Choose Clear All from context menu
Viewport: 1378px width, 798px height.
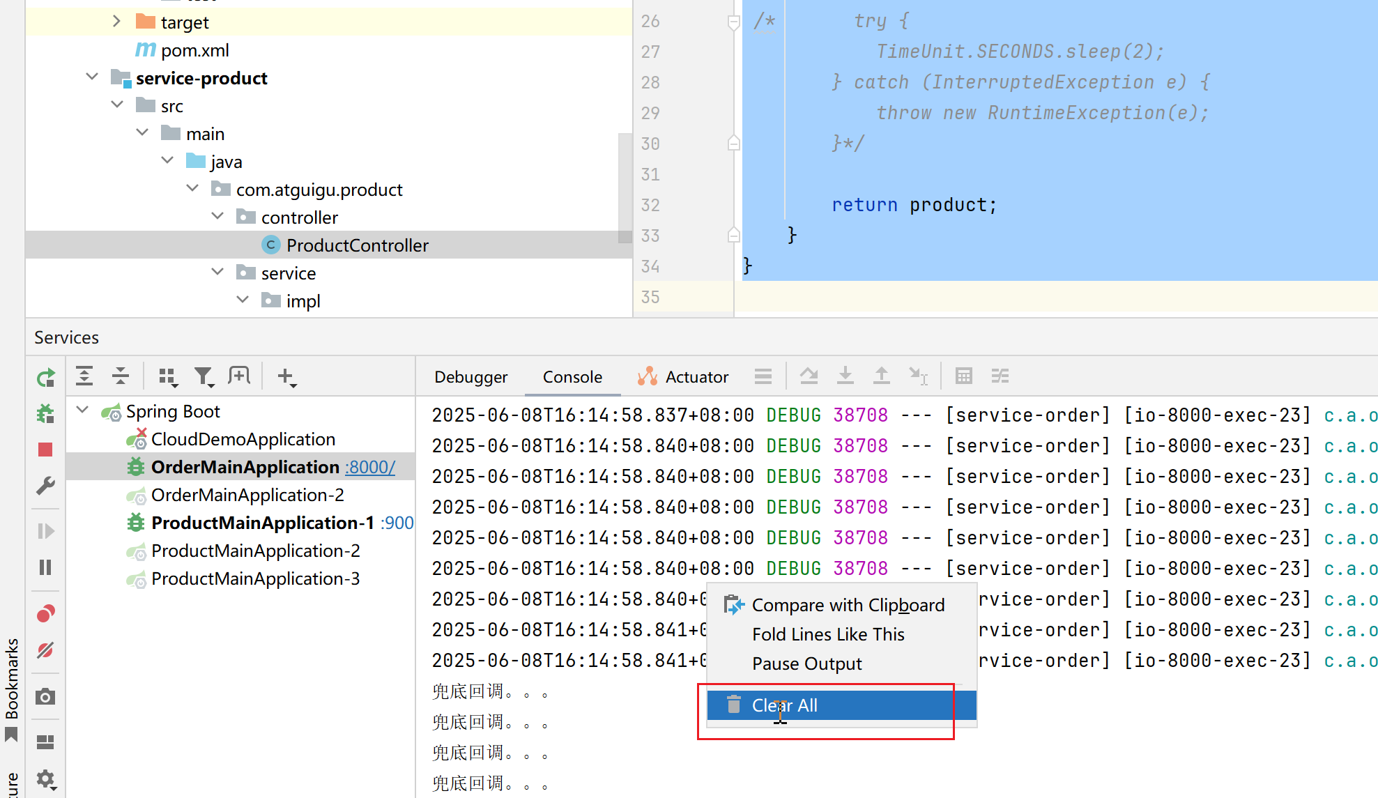785,705
